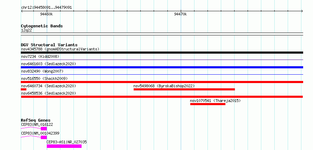The height and width of the screenshot is (150, 313).
Task: Open CEP83-AS1|NR_027035 gene label
Action: pyautogui.click(x=67, y=142)
